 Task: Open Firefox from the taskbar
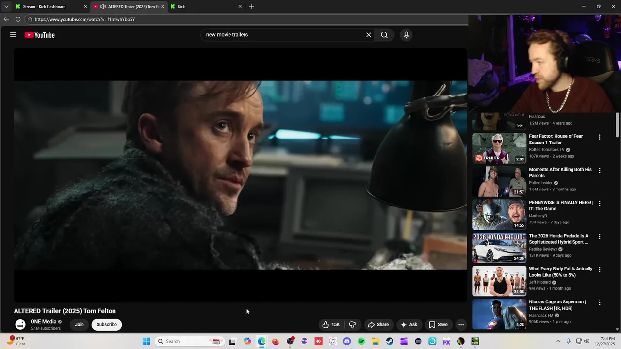276,341
